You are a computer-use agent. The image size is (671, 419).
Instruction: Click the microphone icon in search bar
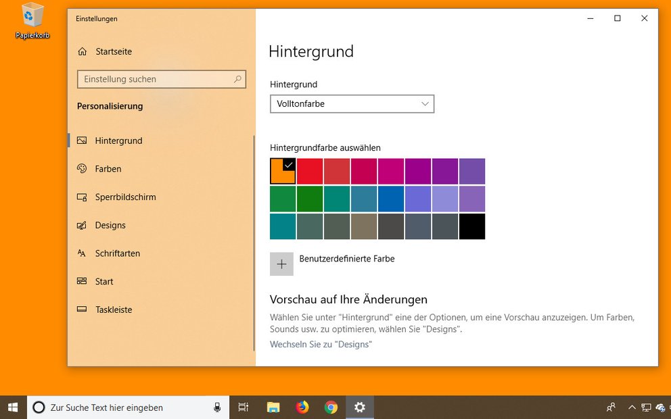coord(217,407)
